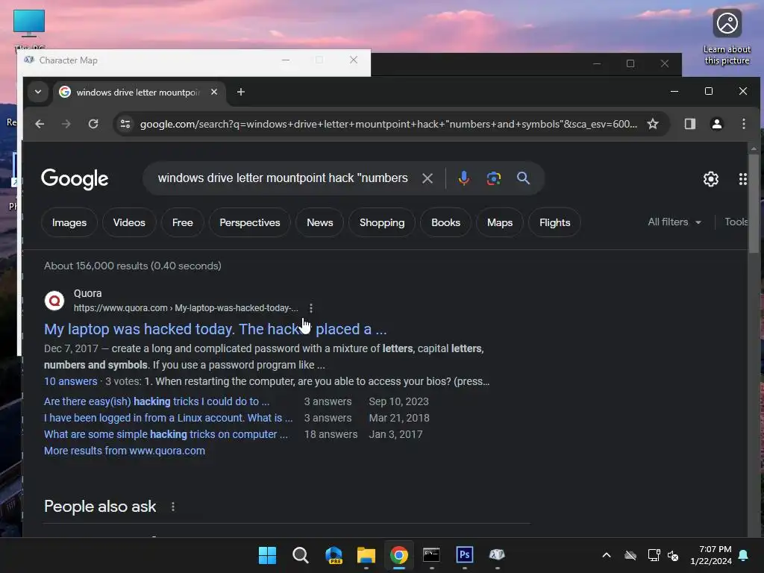Open 'What are some simple hacking tricks' link

(x=166, y=435)
